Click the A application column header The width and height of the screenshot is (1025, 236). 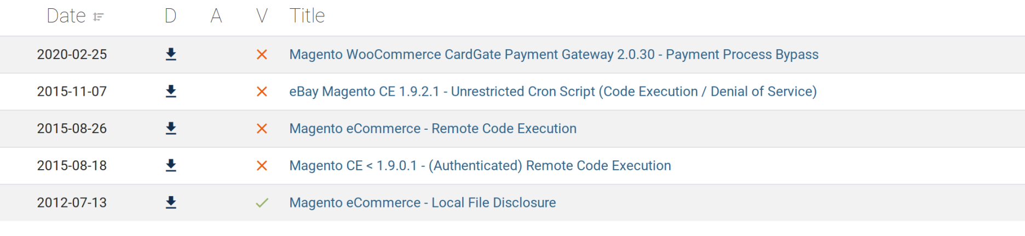point(216,16)
